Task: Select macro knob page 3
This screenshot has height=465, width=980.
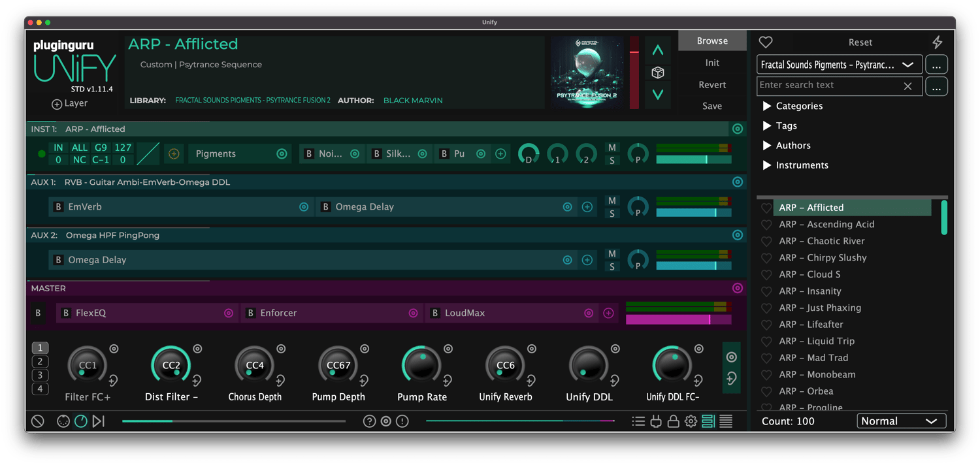Action: pyautogui.click(x=40, y=376)
